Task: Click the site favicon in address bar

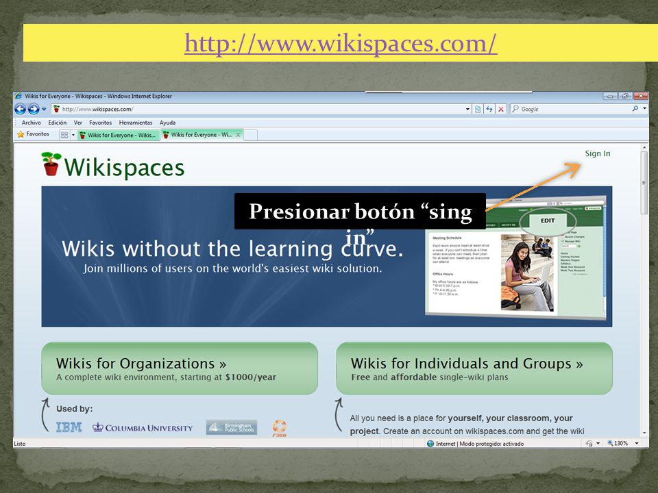Action: (57, 109)
